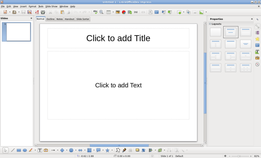The image size is (261, 158).
Task: Open Gallery sidebar icon
Action: (257, 58)
